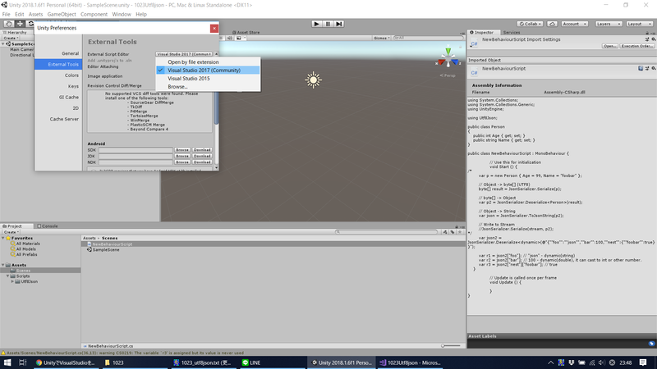Image resolution: width=657 pixels, height=369 pixels.
Task: Open help book icon for NewBehaviourScript
Action: (x=641, y=68)
